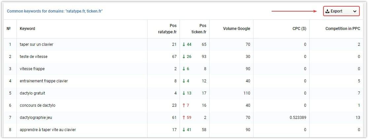Click down arrow in dactylo gratuit row
The width and height of the screenshot is (368, 139).
(x=184, y=93)
